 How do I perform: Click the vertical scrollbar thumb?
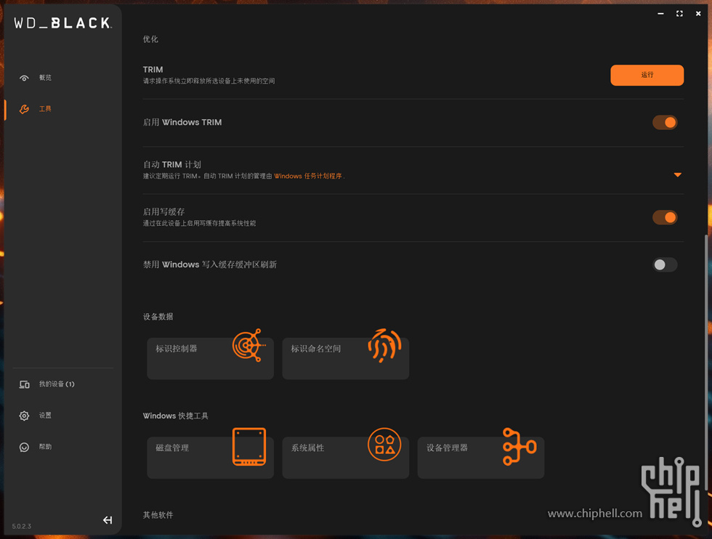[x=705, y=363]
